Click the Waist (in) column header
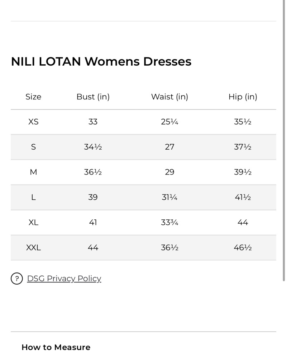The height and width of the screenshot is (359, 287). [169, 97]
